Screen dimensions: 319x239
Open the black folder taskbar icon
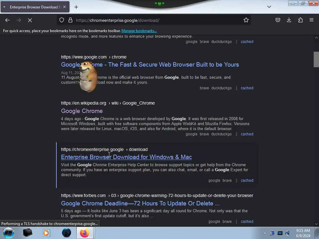(27, 233)
